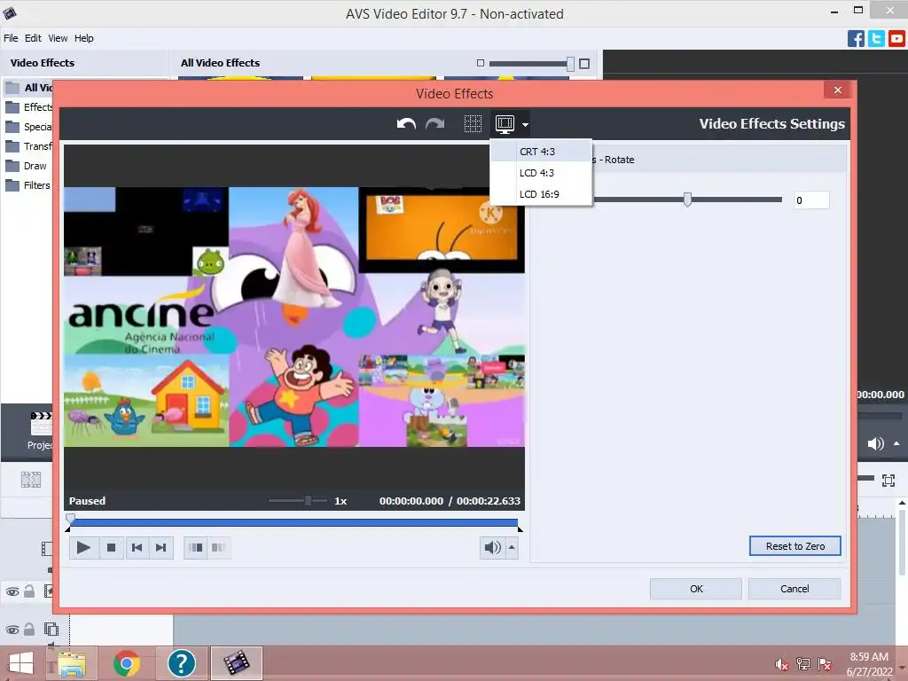The width and height of the screenshot is (908, 681).
Task: Open File Explorer from taskbar
Action: click(x=71, y=663)
